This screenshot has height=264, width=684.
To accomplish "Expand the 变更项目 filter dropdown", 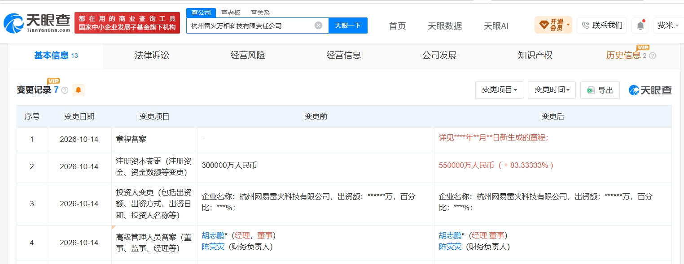I will coord(500,90).
